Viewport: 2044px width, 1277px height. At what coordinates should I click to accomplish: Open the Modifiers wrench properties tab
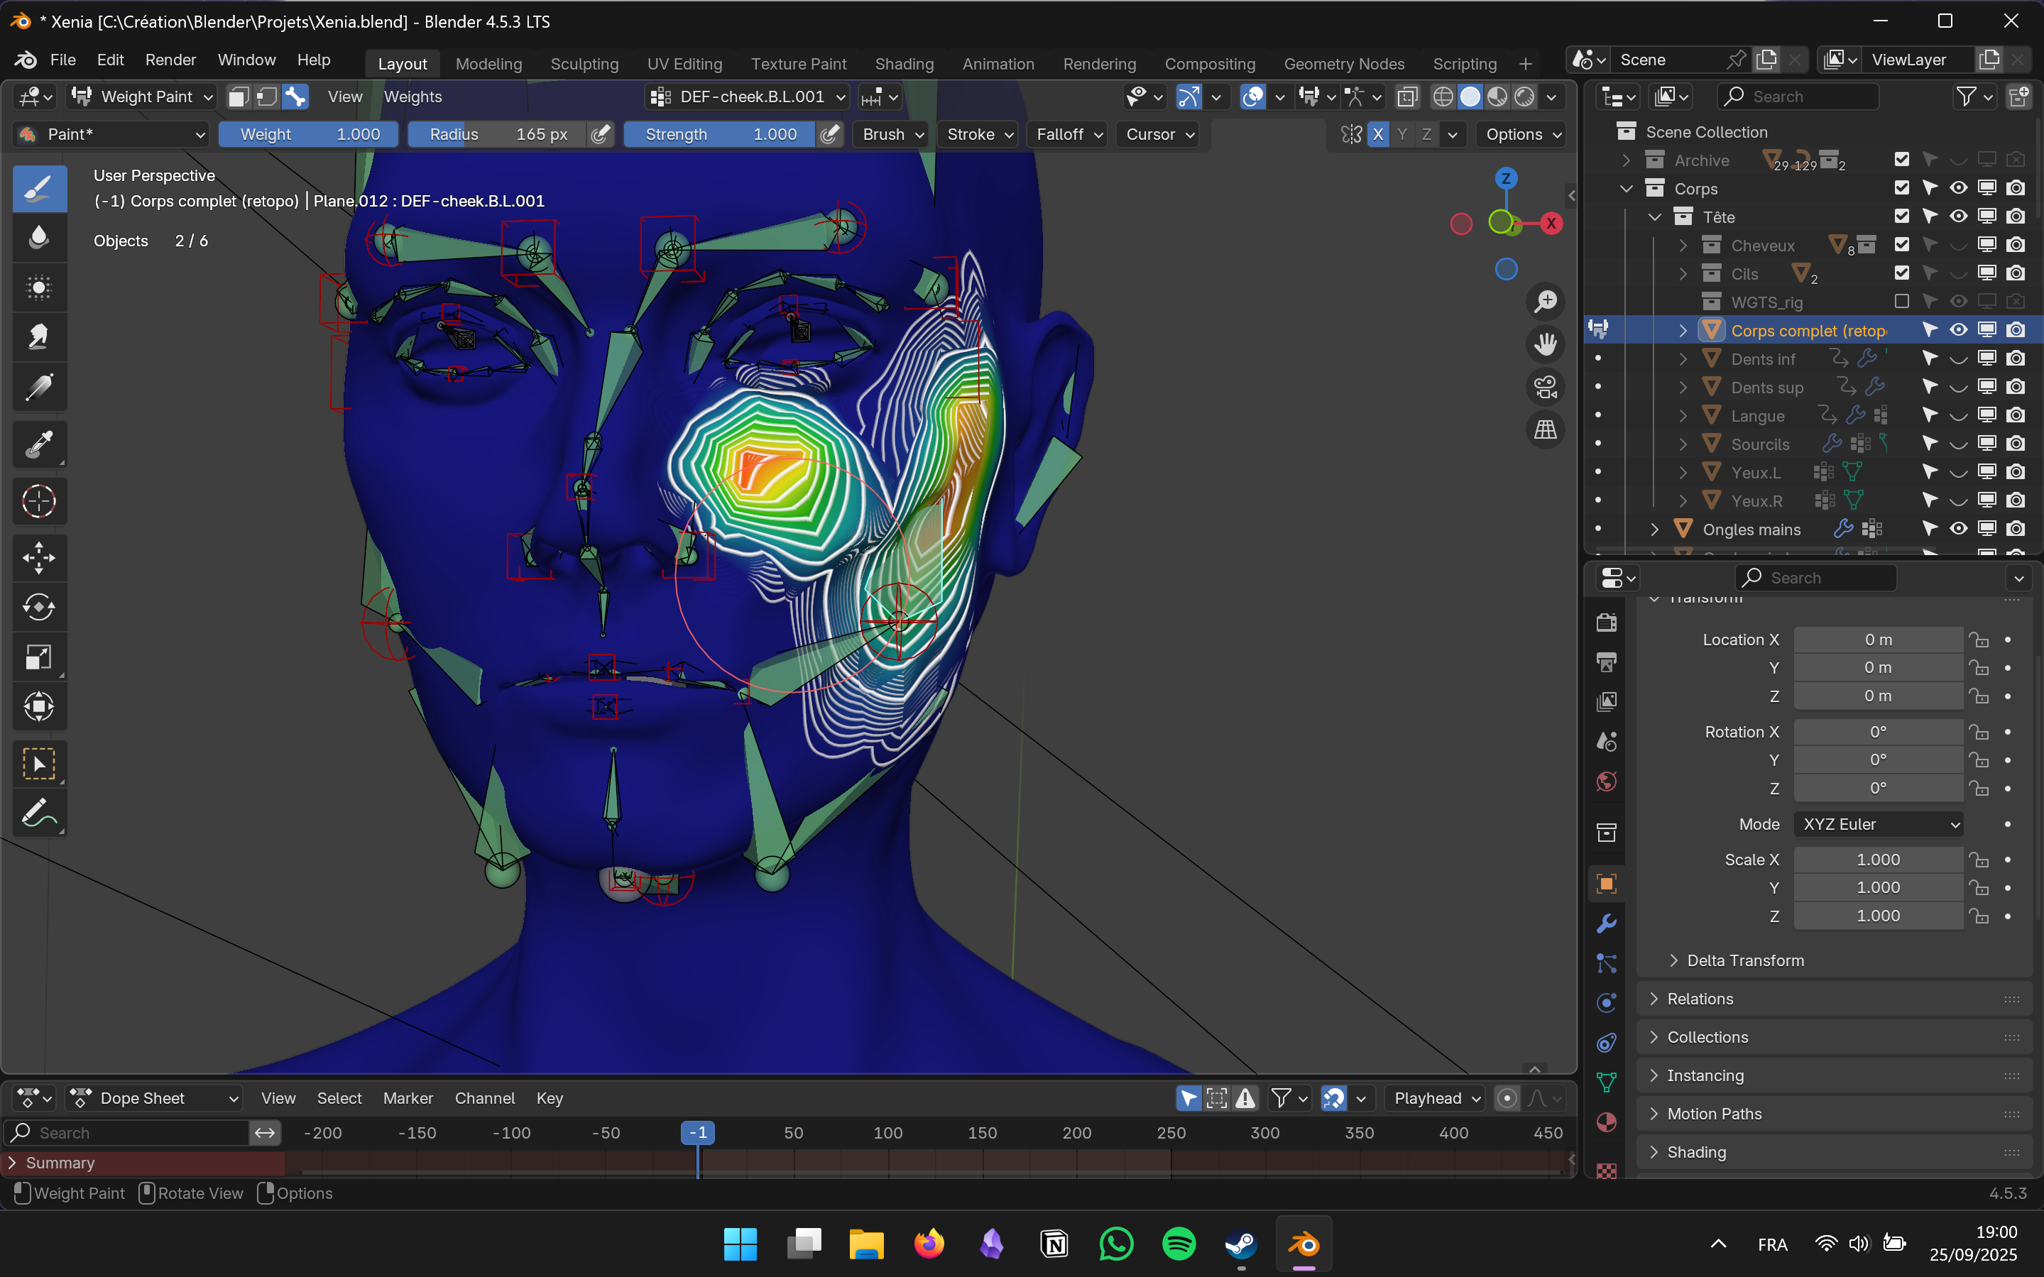click(1607, 924)
